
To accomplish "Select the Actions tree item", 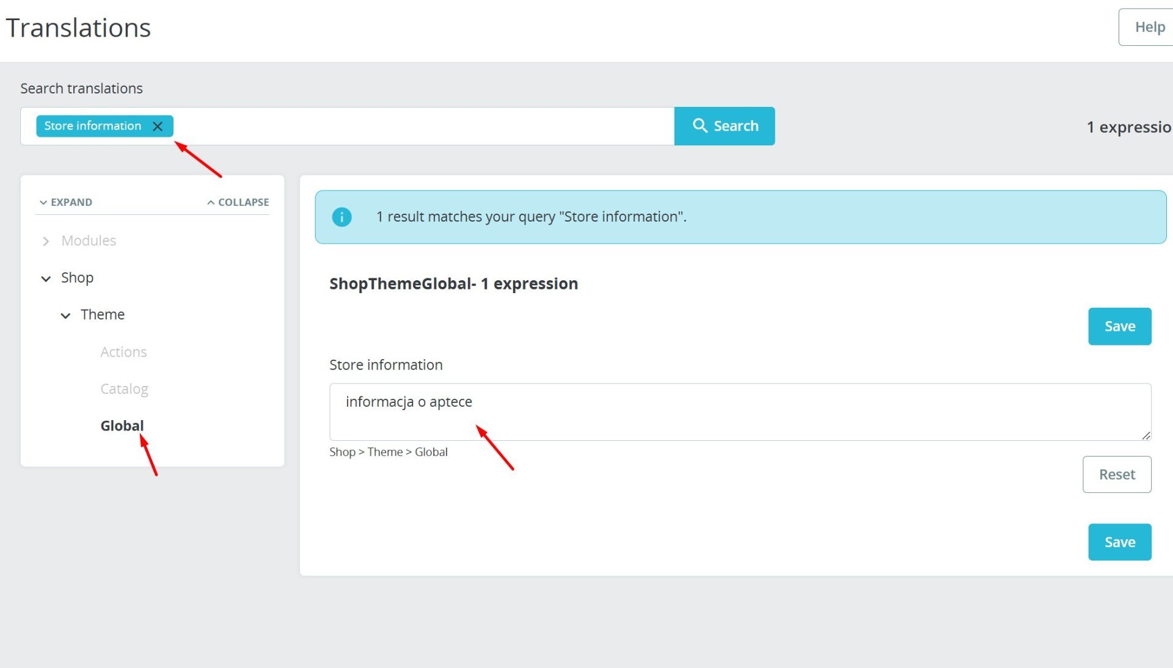I will pos(123,352).
